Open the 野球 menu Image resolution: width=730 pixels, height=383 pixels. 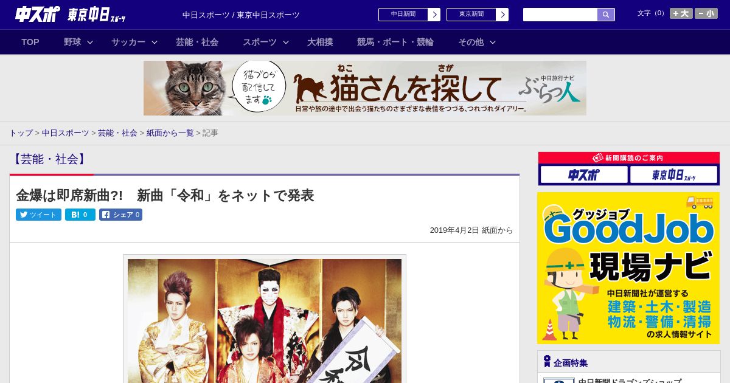pos(72,42)
